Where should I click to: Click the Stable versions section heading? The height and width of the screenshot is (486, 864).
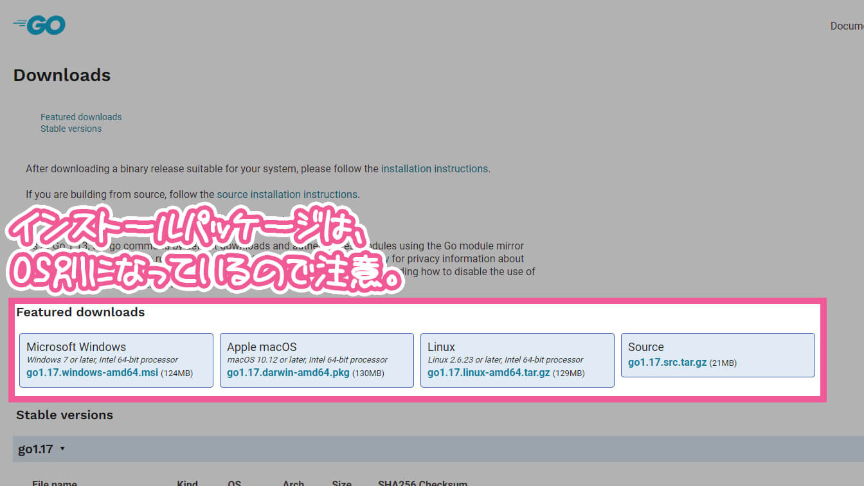coord(64,415)
